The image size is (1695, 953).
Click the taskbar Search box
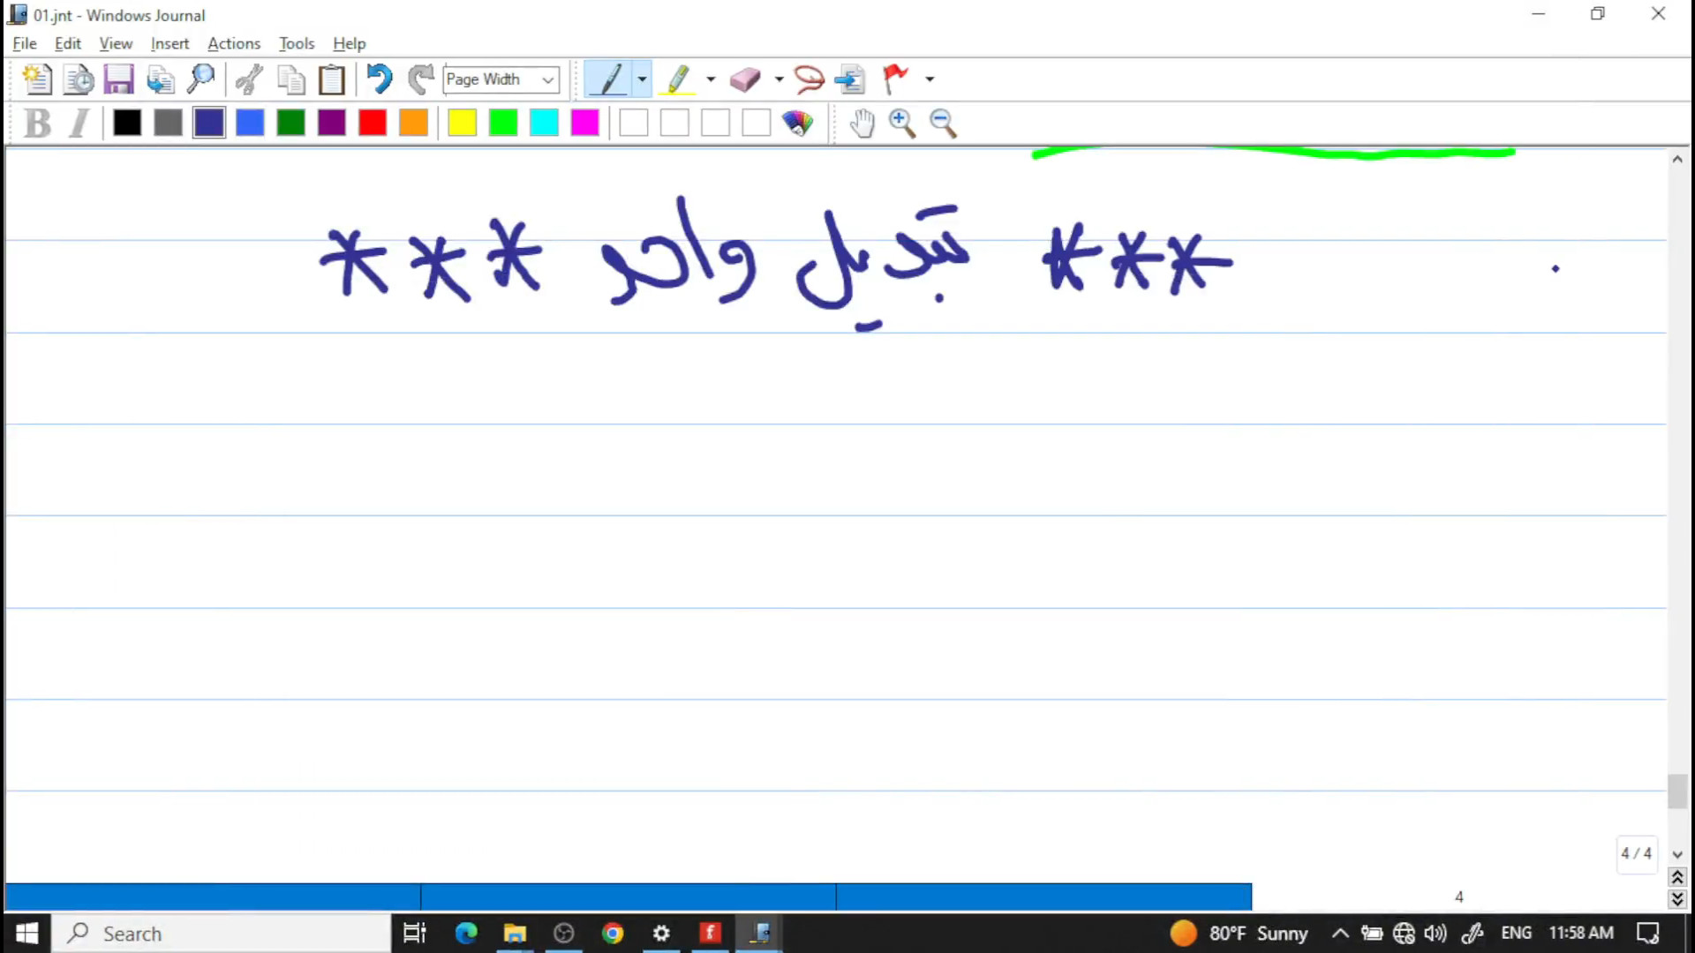click(221, 934)
